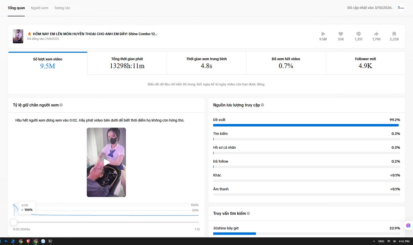Open the Brave browser from the taskbar
Viewport: 413px width, 245px height.
(x=28, y=241)
